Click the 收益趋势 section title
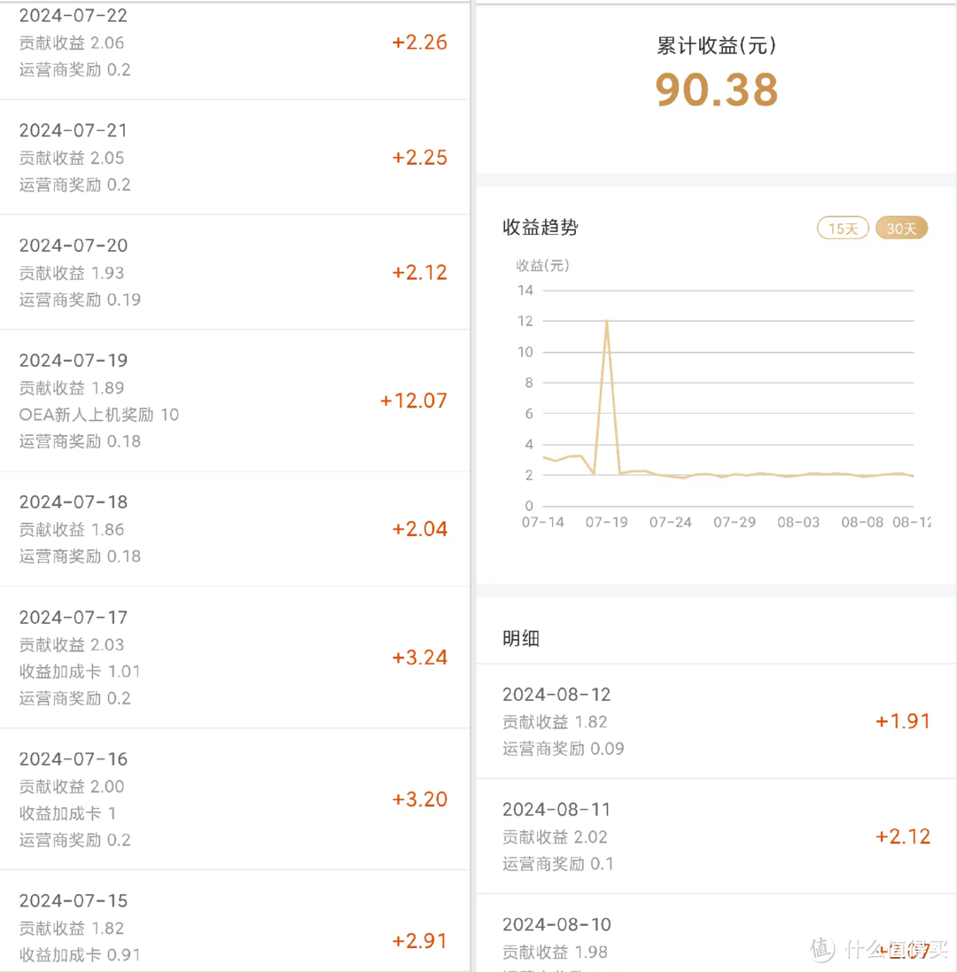 [x=541, y=228]
